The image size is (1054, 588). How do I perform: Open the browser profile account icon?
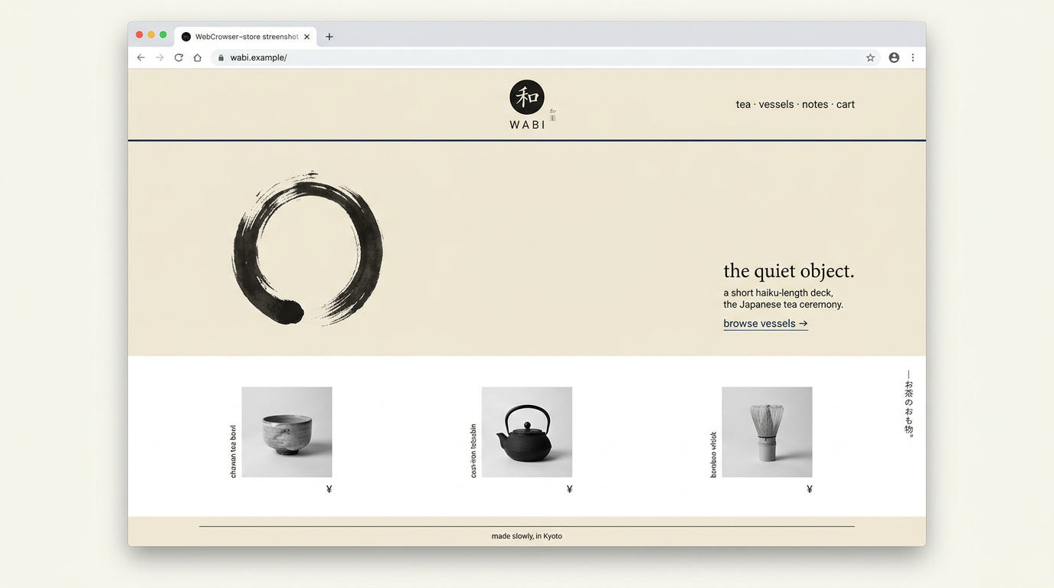(x=893, y=57)
